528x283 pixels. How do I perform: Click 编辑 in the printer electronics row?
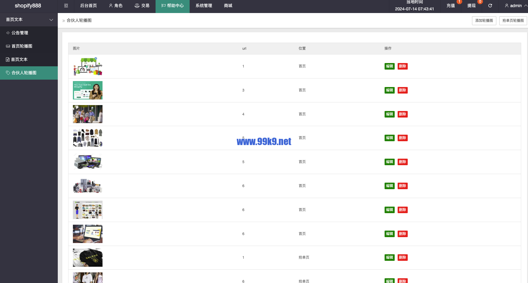coord(390,162)
